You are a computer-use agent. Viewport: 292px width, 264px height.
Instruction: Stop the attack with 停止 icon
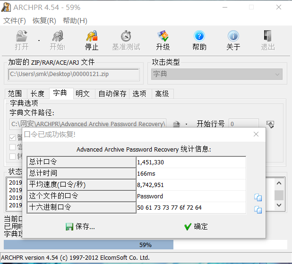92,40
